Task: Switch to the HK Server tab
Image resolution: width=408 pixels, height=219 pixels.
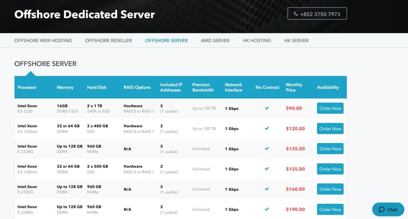Action: coord(296,41)
